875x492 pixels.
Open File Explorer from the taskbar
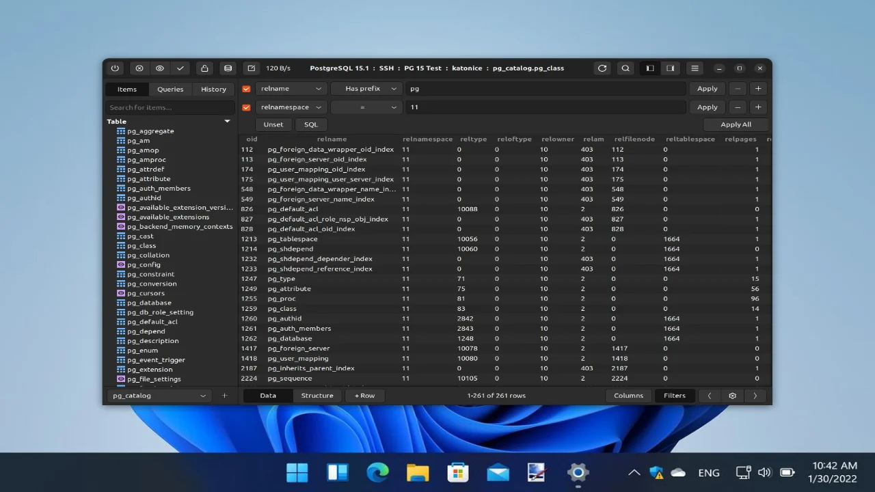click(418, 472)
